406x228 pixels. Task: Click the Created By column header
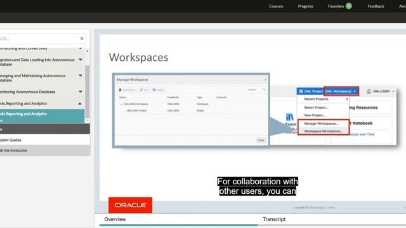(x=173, y=98)
